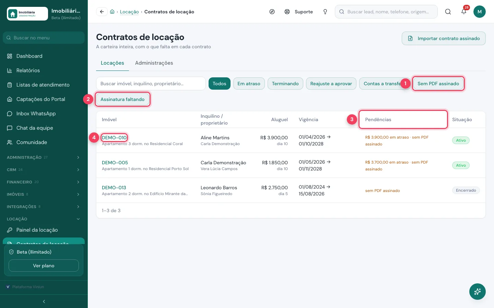494x308 pixels.
Task: Open the sparkle assistant floating button
Action: pyautogui.click(x=478, y=292)
